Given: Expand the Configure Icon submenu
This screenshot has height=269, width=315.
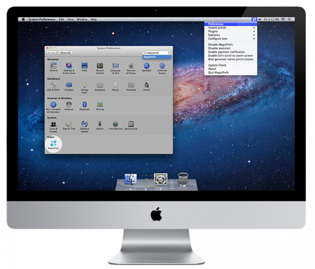Looking at the screenshot, I should [231, 38].
